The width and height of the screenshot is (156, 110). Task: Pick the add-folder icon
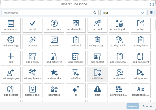[97, 74]
